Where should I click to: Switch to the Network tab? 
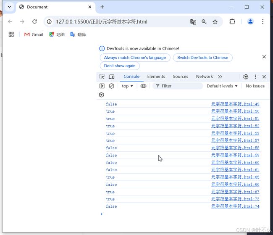(205, 77)
